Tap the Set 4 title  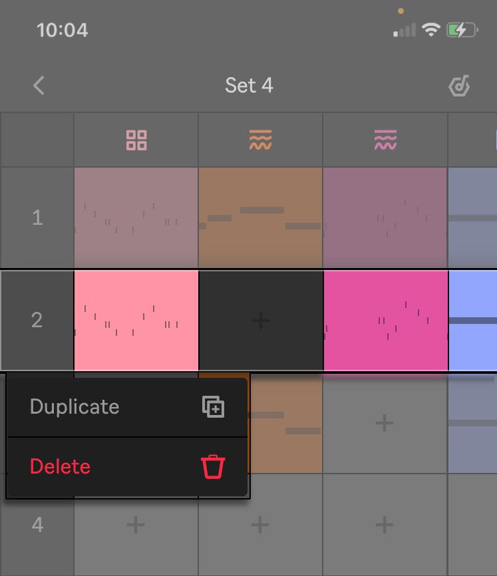click(x=249, y=85)
